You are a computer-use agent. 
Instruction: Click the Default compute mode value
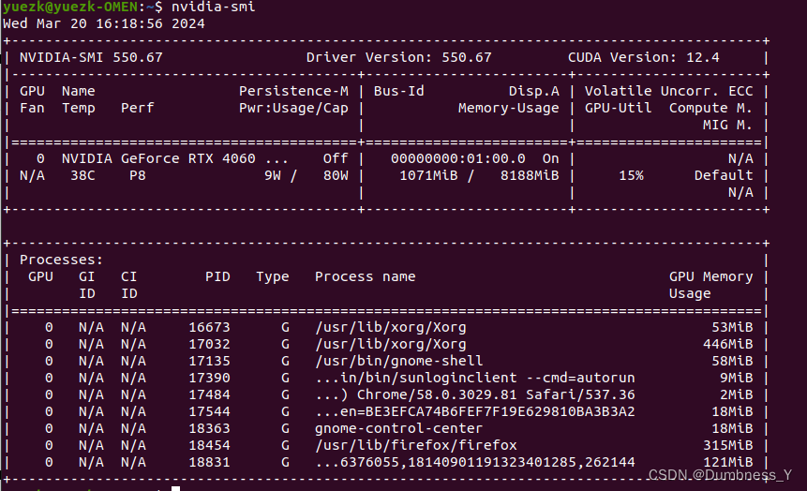point(724,175)
